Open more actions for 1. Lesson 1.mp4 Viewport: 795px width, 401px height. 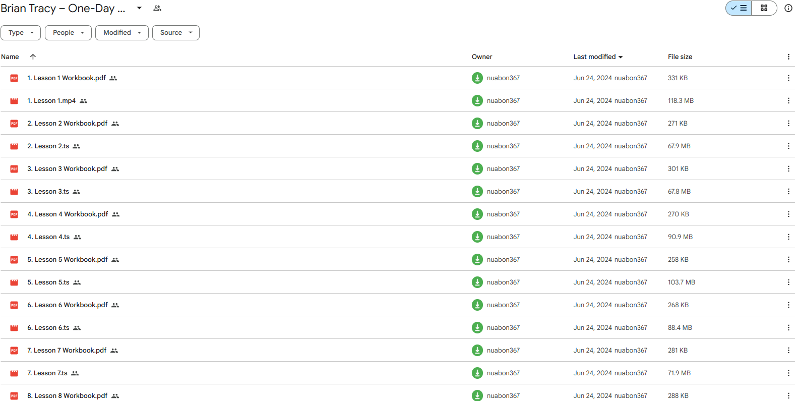click(788, 101)
